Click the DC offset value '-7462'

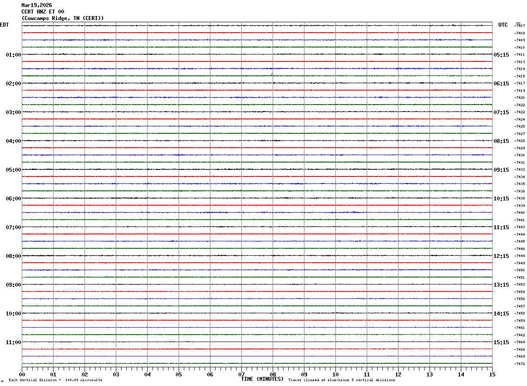[520, 335]
